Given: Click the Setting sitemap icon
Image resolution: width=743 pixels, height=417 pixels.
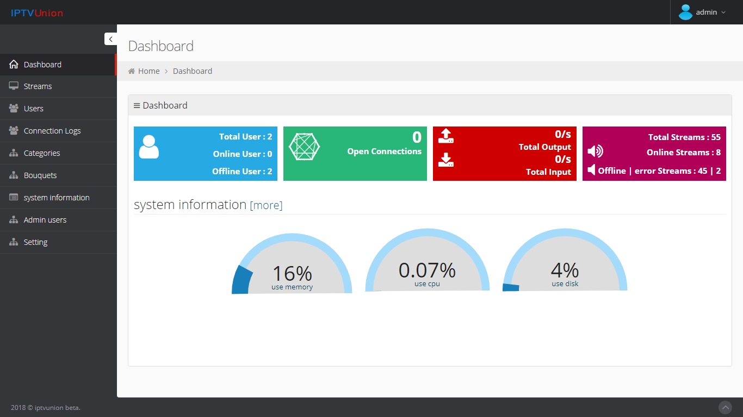Looking at the screenshot, I should tap(14, 242).
